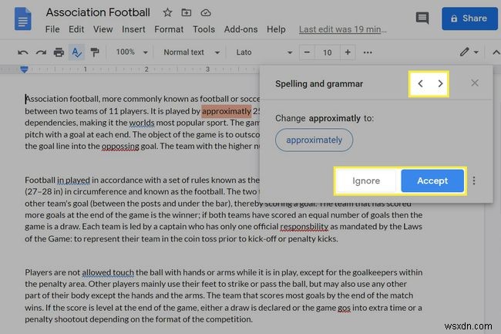This screenshot has width=501, height=334.
Task: Click the misspelled word 'responsbility'
Action: pos(304,227)
